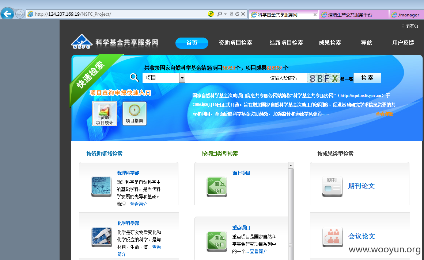424x260 pixels.
Task: Click the 数理科学部 heading link
Action: [128, 173]
